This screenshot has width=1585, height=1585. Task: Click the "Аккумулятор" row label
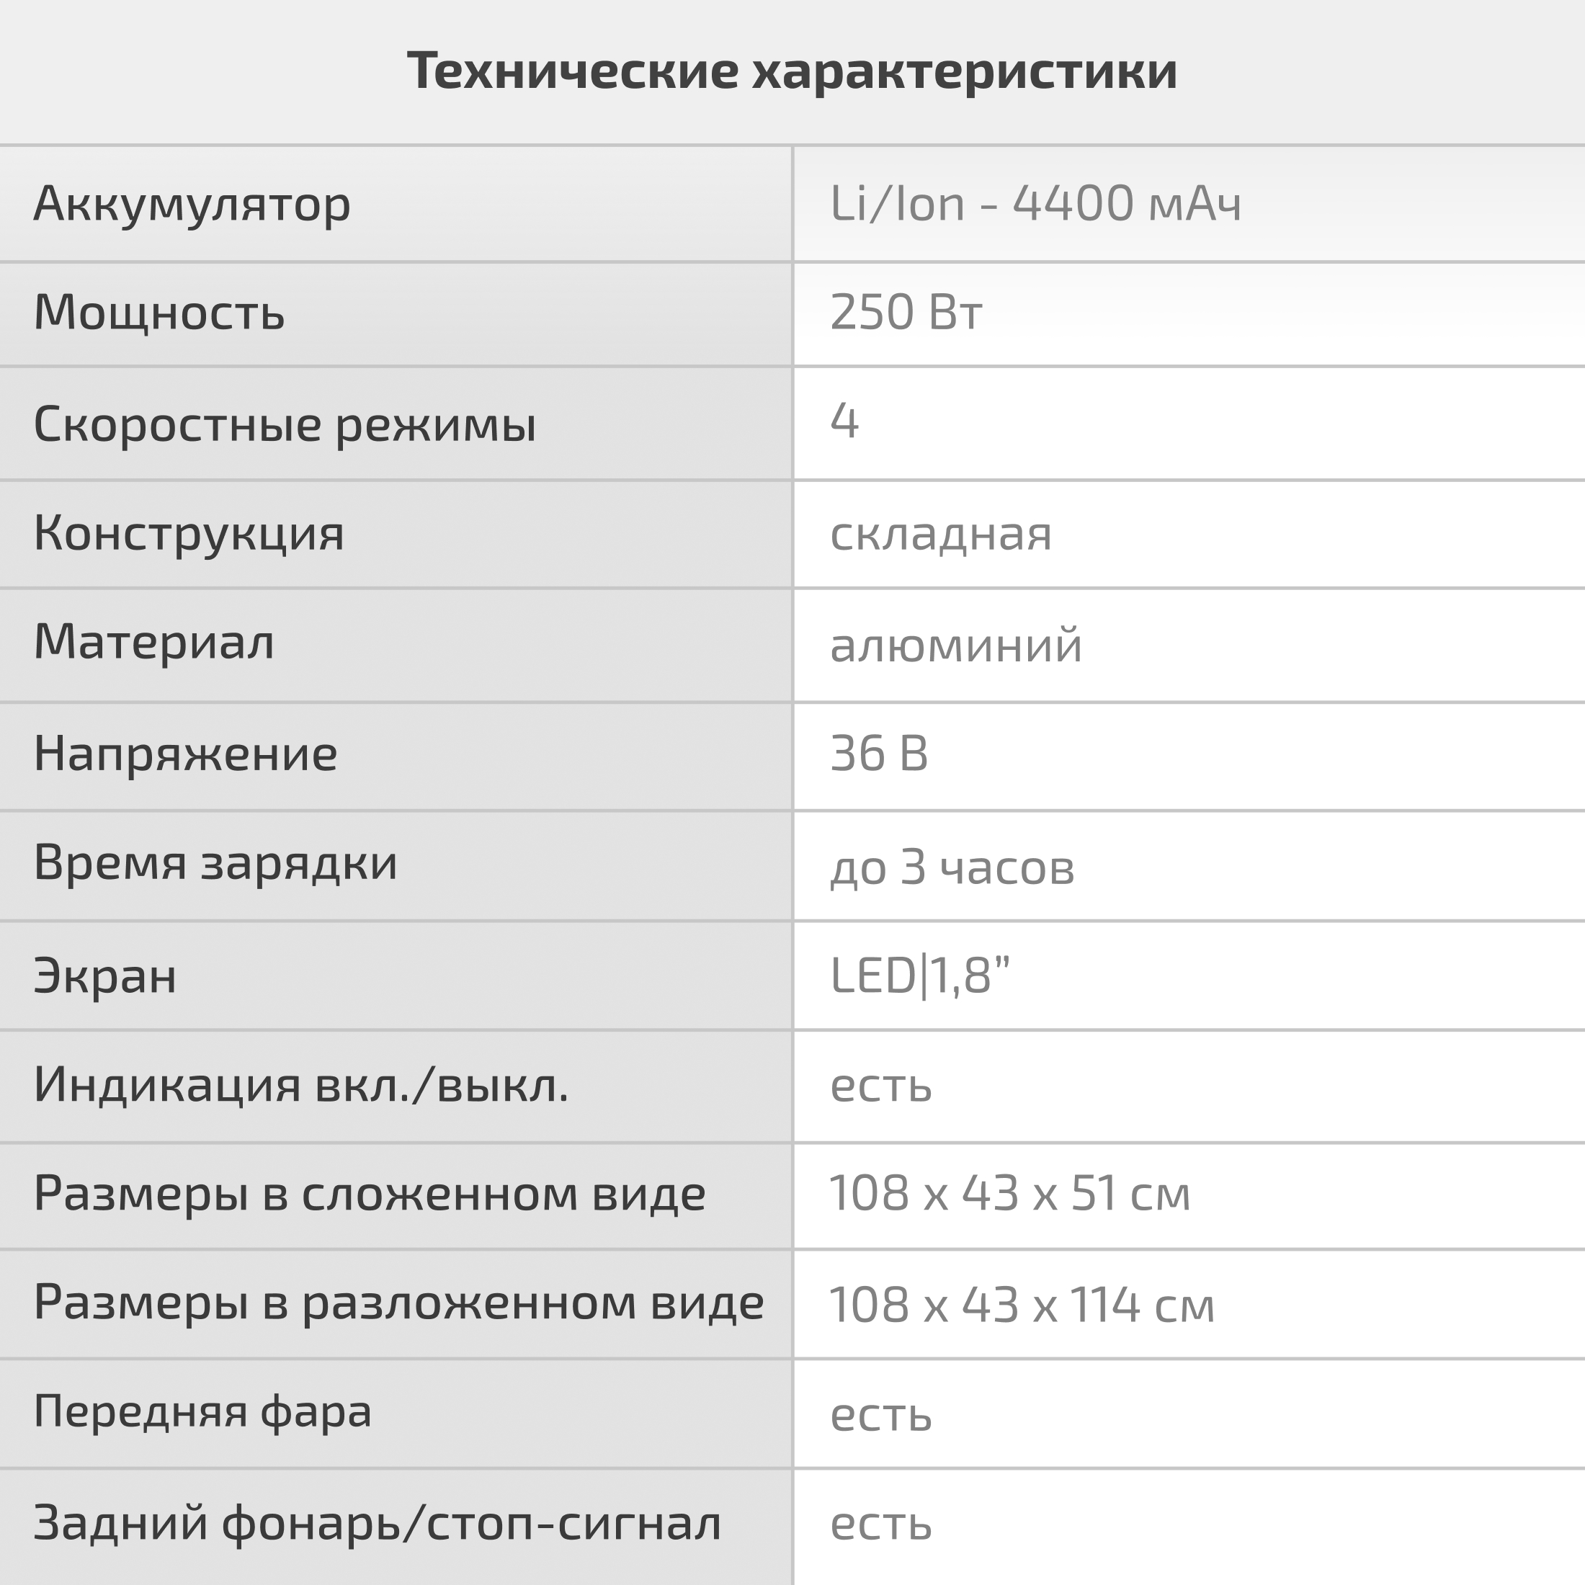tap(192, 203)
